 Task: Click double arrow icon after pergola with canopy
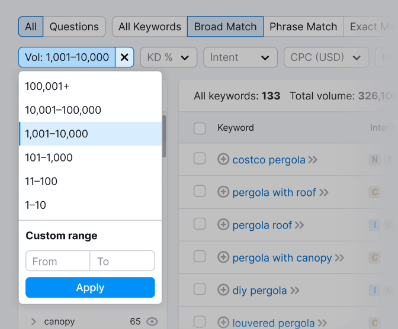339,258
